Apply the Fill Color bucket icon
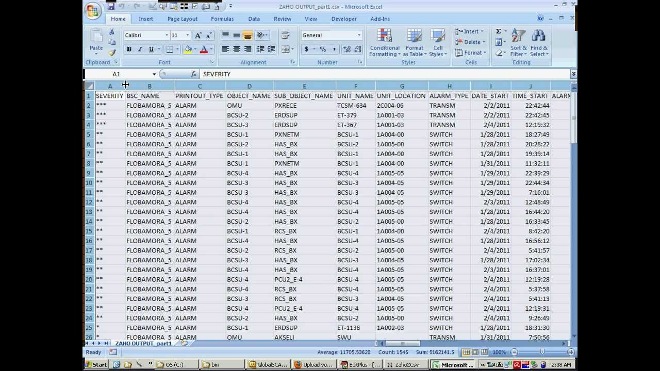Image resolution: width=660 pixels, height=371 pixels. coord(188,49)
